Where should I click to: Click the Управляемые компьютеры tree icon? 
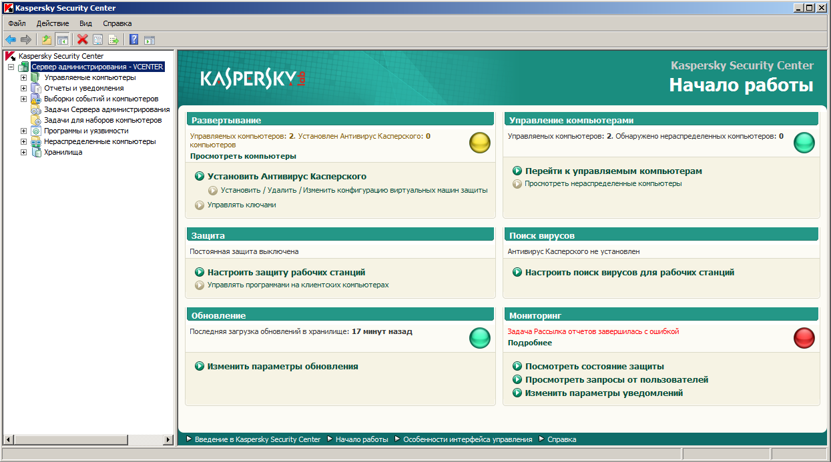35,77
